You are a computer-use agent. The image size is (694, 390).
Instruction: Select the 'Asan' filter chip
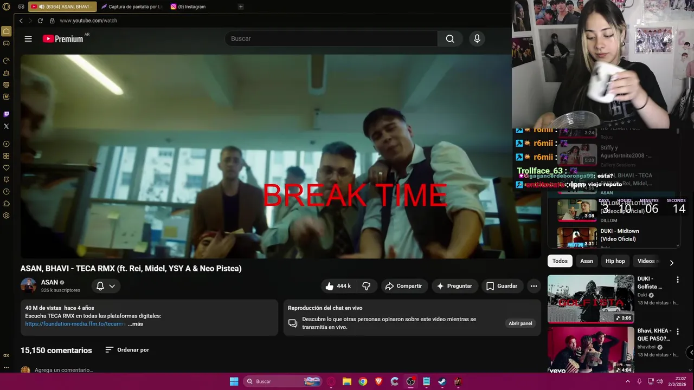coord(587,261)
